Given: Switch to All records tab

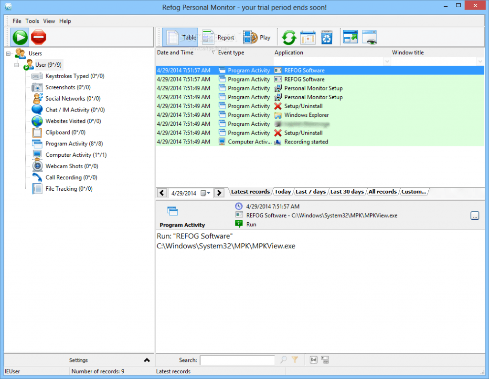Looking at the screenshot, I should pos(383,192).
